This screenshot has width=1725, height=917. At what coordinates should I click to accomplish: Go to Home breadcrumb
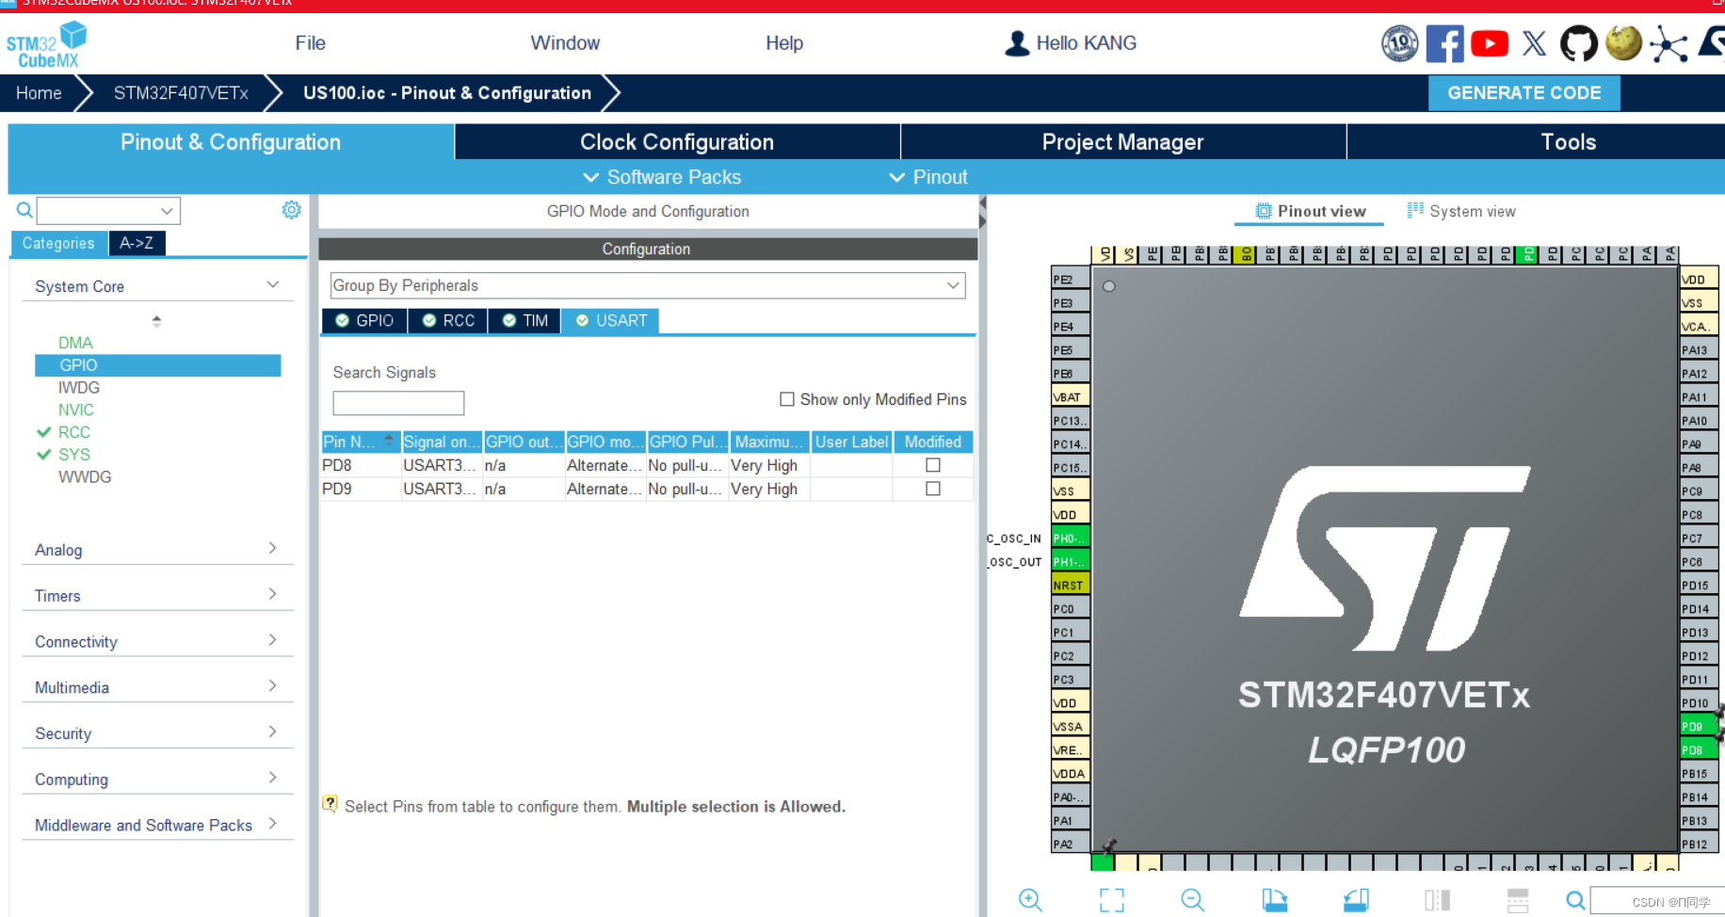39,93
